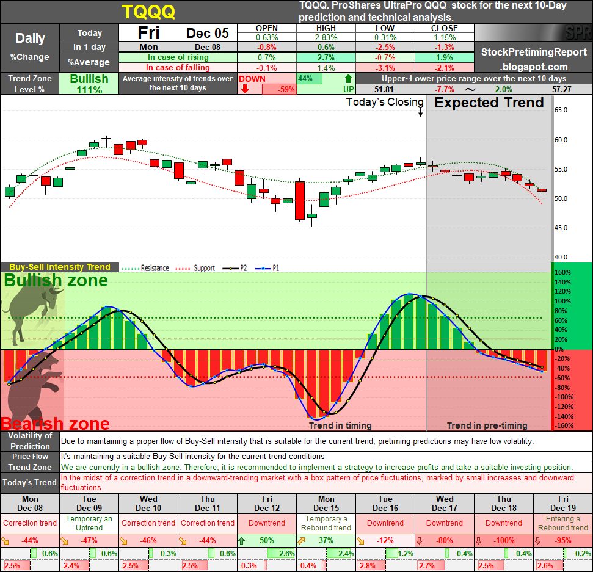Click 'Entering a Rebound trend' under Dec 19
This screenshot has width=593, height=572.
click(563, 523)
